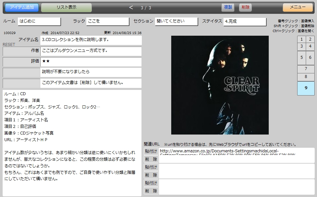Click 貼付け for the third URL row
317x197 pixels.
pos(151,183)
